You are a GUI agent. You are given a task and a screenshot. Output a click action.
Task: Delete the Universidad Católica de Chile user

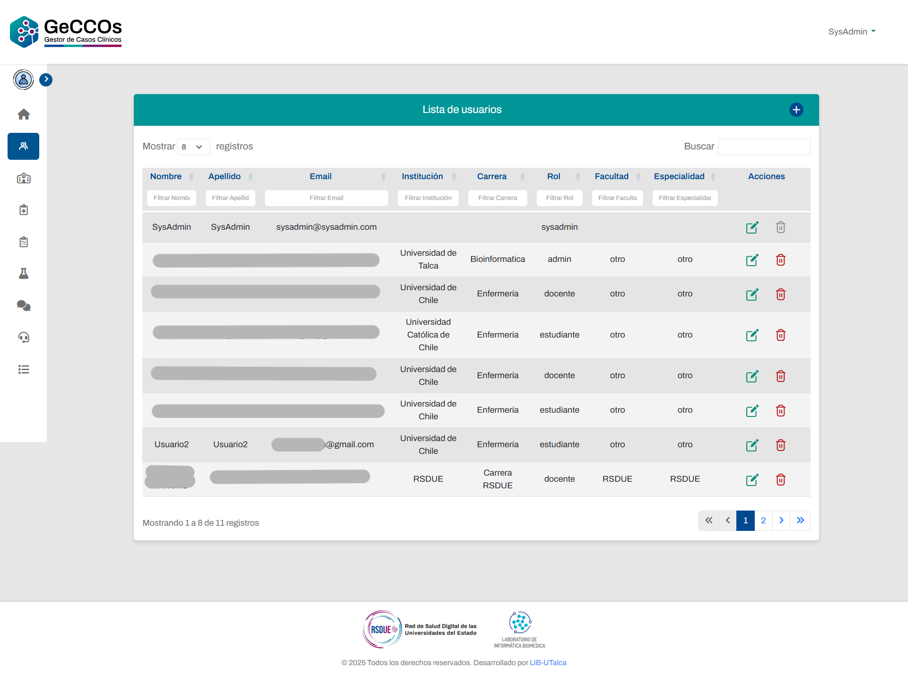point(781,335)
